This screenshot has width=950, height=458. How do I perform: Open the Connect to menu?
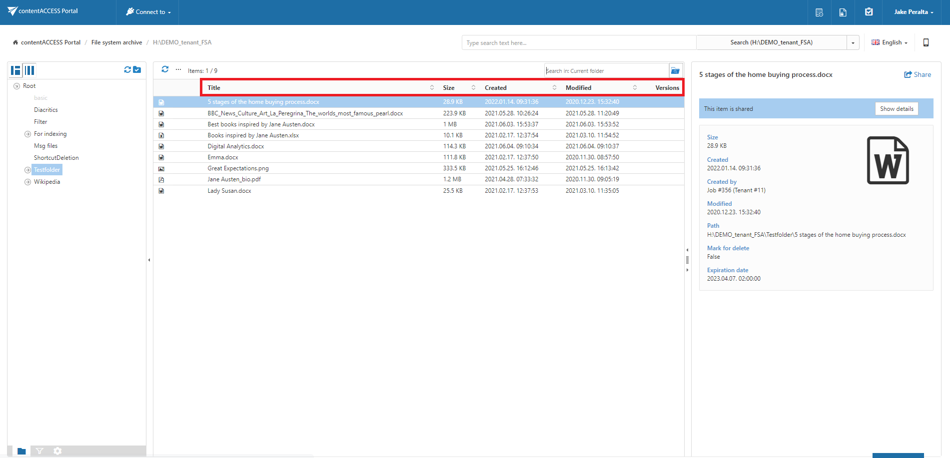tap(149, 12)
